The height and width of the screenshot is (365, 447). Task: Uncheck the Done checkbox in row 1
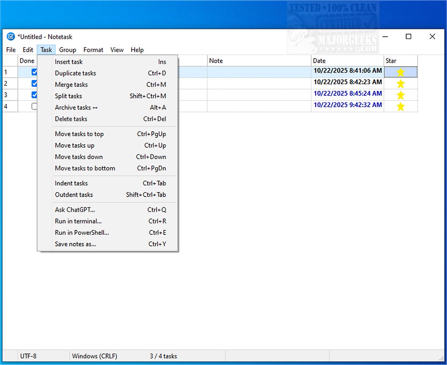tap(34, 72)
